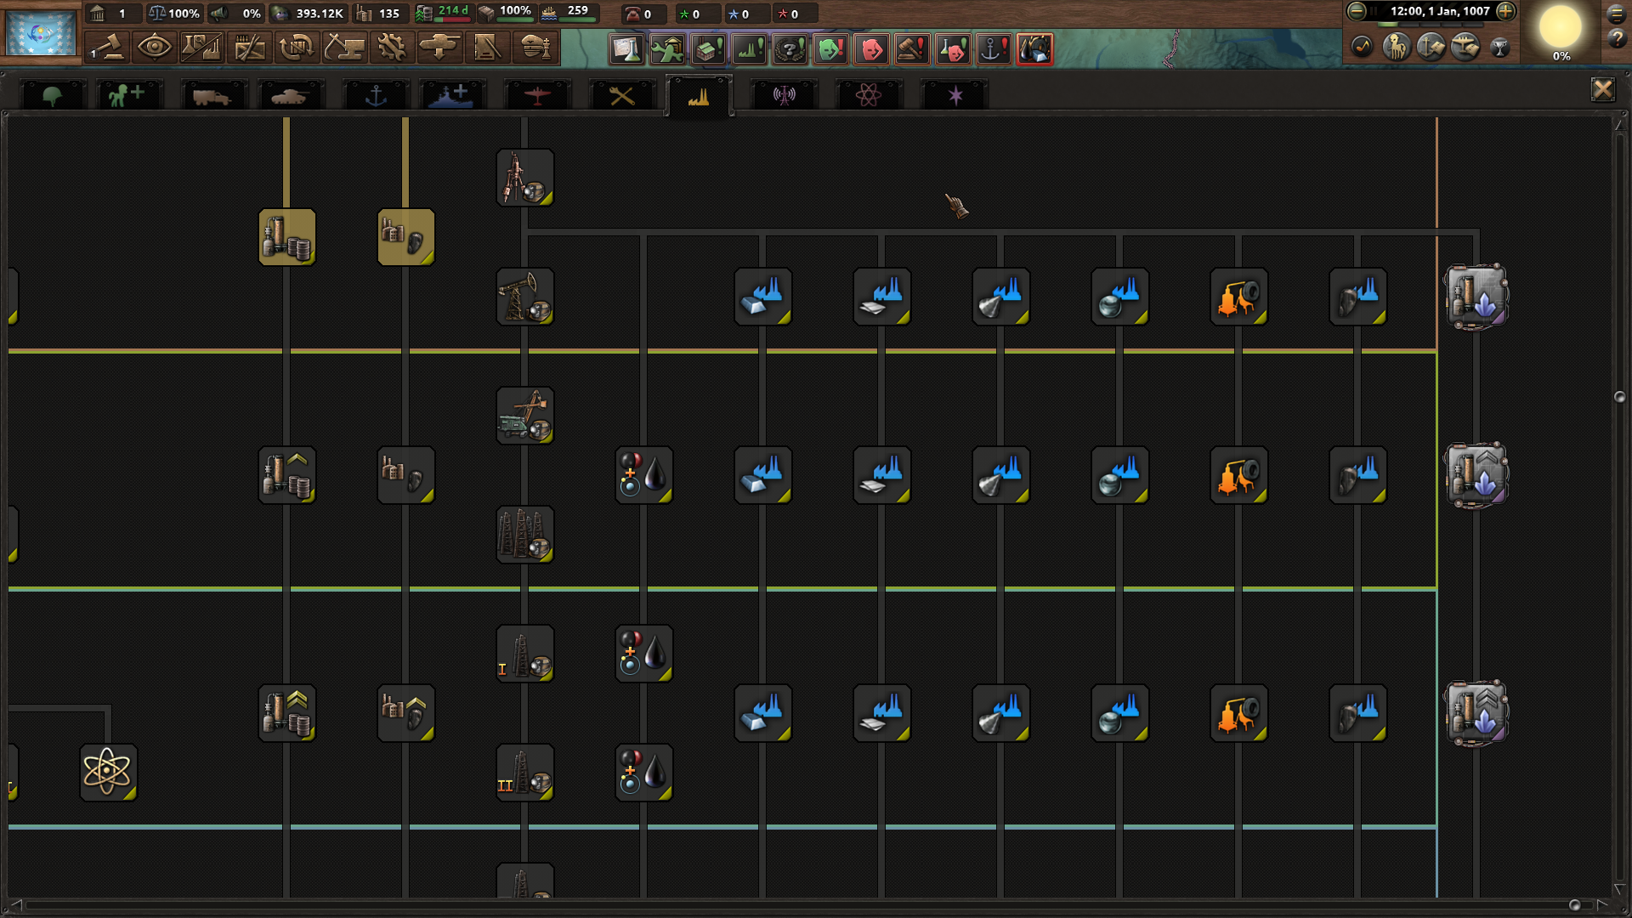The height and width of the screenshot is (918, 1632).
Task: Open the production wrench-and-gear icon
Action: (x=392, y=47)
